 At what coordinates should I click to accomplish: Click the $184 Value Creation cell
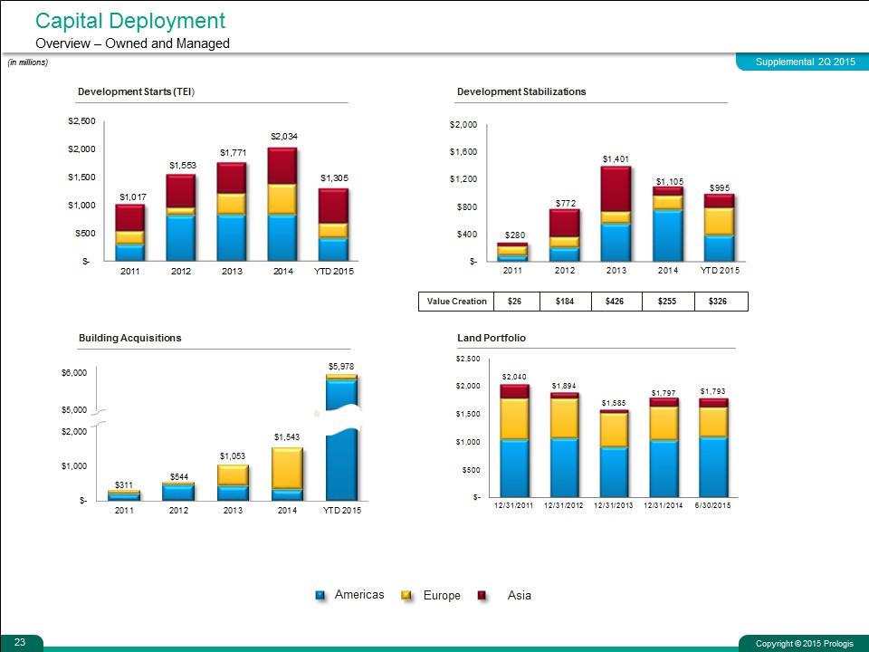click(565, 301)
